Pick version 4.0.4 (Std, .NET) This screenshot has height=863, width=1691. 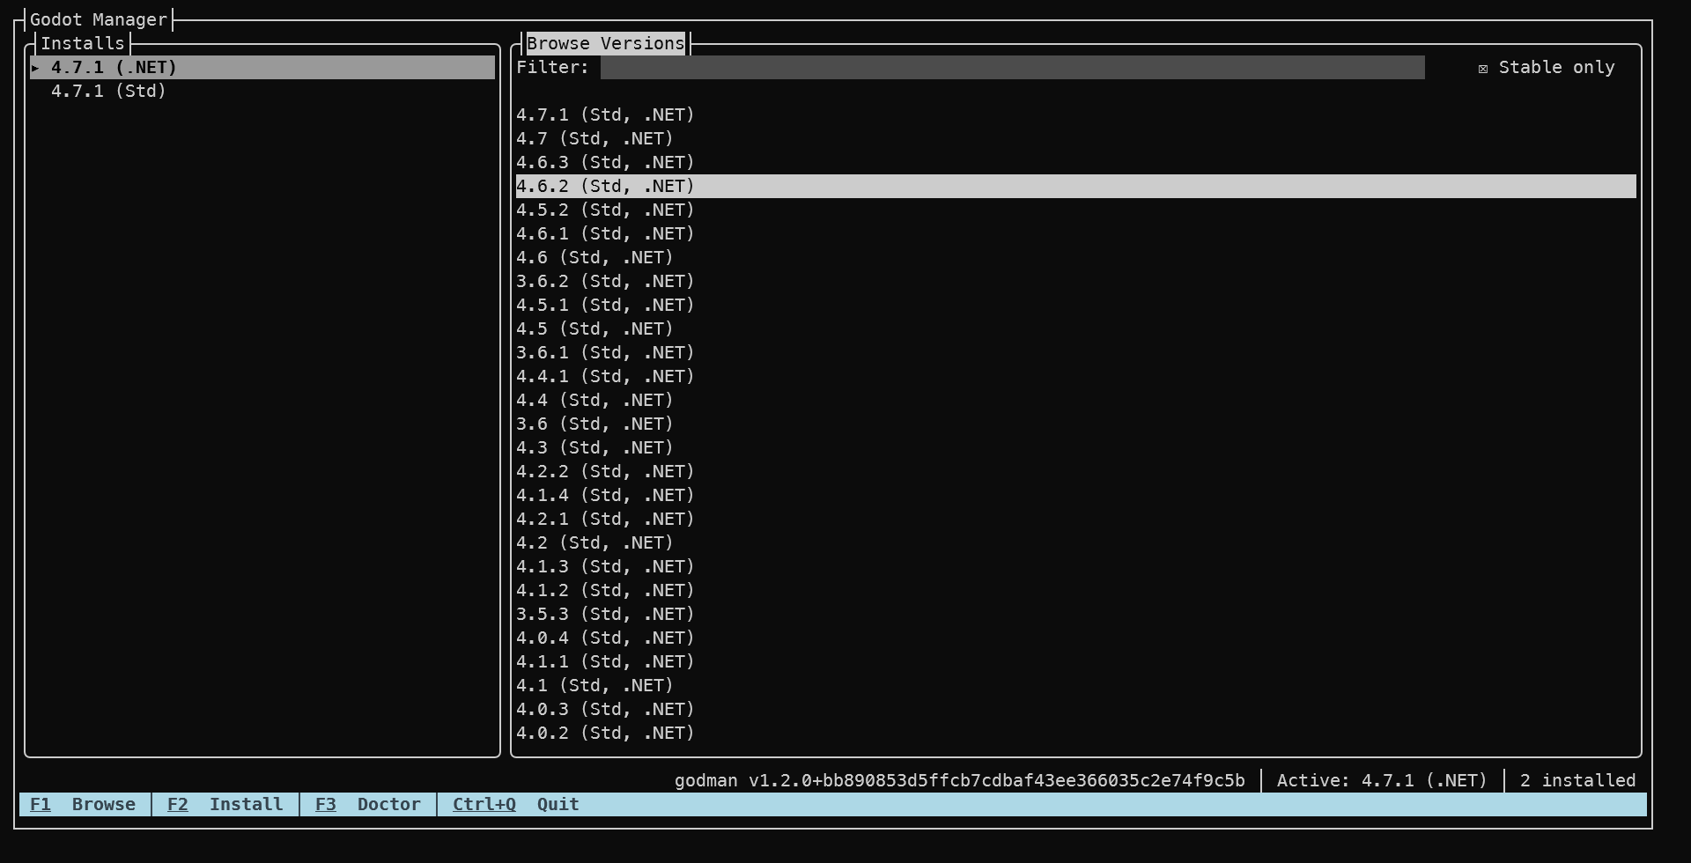coord(1075,638)
